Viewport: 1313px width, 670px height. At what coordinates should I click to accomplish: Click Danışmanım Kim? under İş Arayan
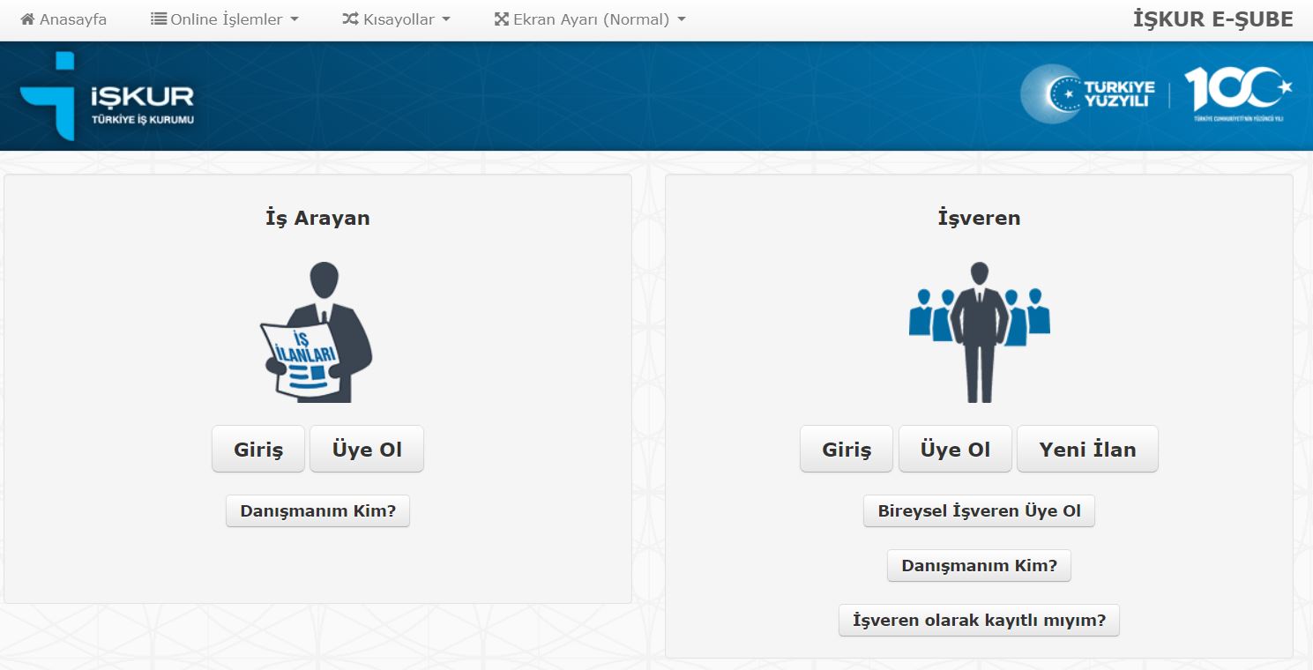[x=317, y=511]
